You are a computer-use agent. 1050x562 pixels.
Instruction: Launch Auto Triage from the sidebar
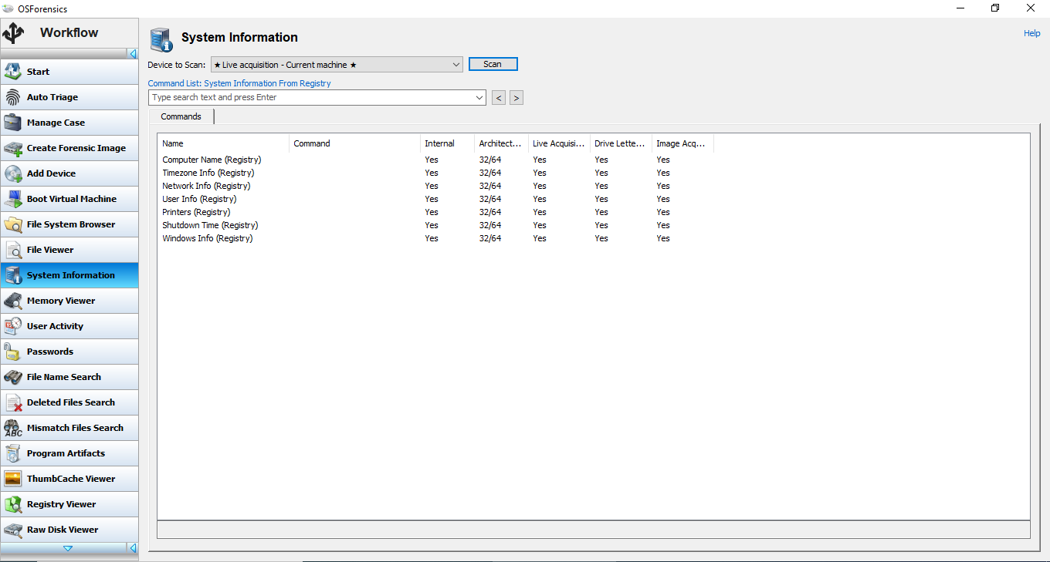click(x=69, y=97)
